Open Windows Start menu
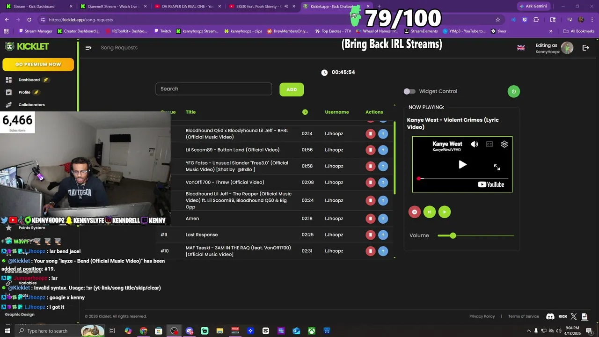Image resolution: width=599 pixels, height=337 pixels. tap(7, 331)
